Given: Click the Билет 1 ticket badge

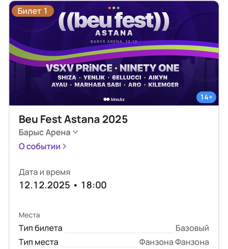Looking at the screenshot, I should tap(32, 11).
